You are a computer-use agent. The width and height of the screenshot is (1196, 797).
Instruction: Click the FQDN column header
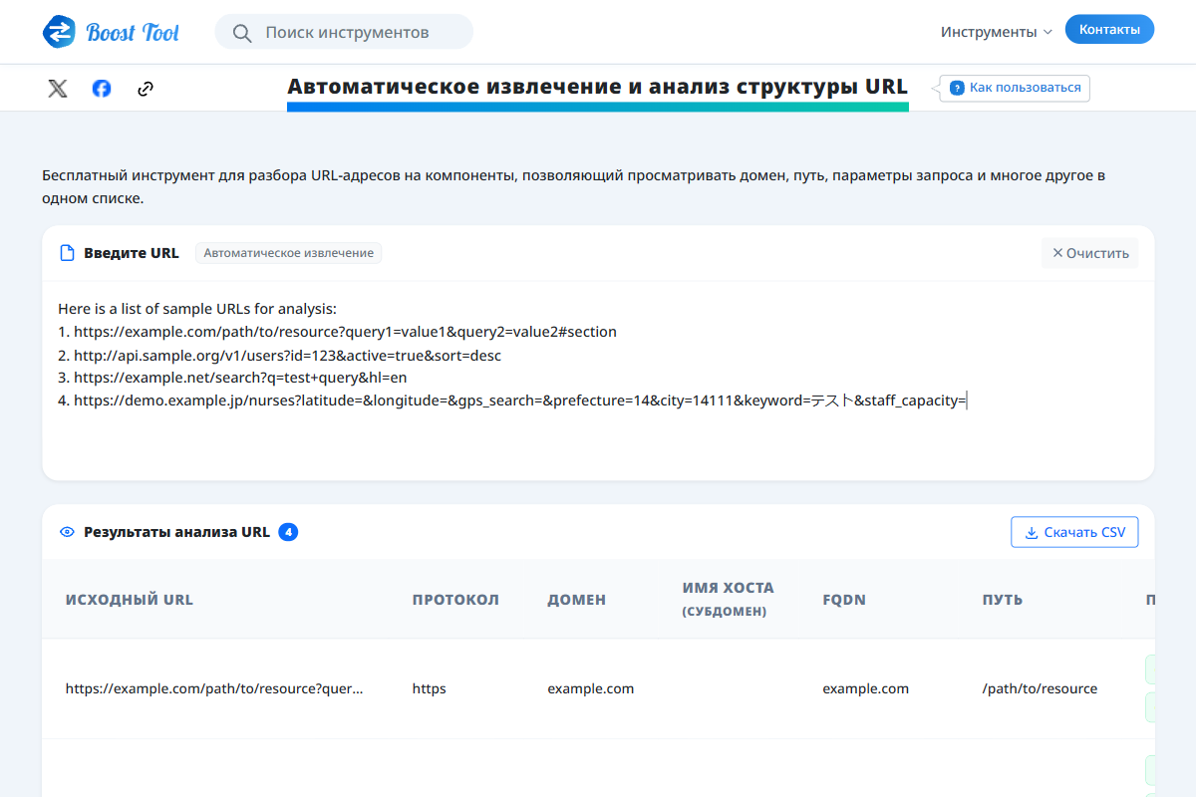[x=843, y=600]
